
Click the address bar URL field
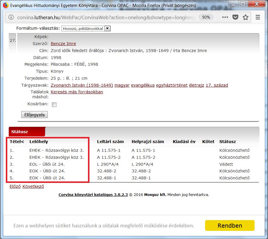click(x=106, y=17)
